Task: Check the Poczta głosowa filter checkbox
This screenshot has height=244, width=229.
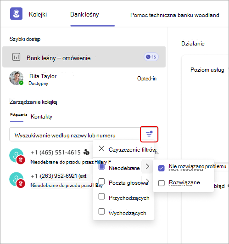Action: coord(101,182)
